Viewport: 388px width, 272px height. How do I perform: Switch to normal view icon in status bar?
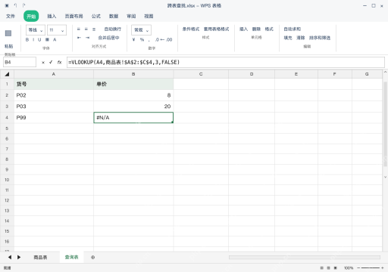(x=321, y=268)
